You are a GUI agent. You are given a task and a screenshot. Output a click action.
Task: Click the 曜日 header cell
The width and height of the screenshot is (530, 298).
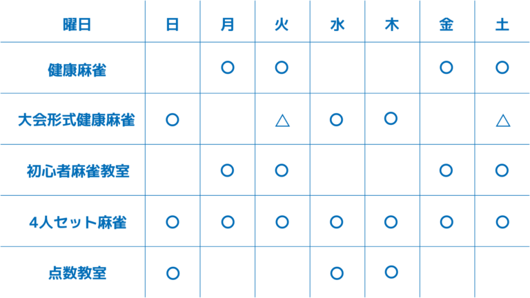tap(77, 24)
